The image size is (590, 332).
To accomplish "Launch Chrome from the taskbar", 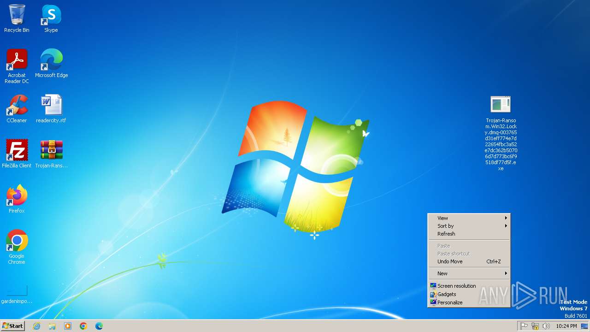I will coord(83,326).
